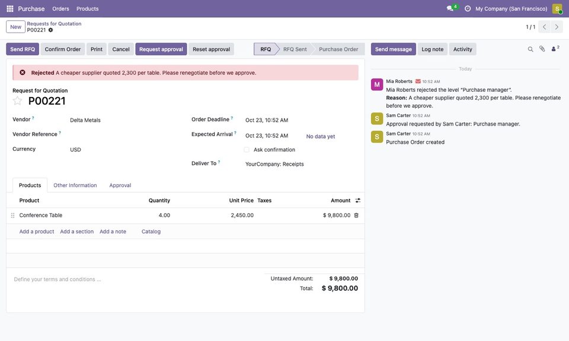
Task: Switch to Other Information tab
Action: (75, 185)
